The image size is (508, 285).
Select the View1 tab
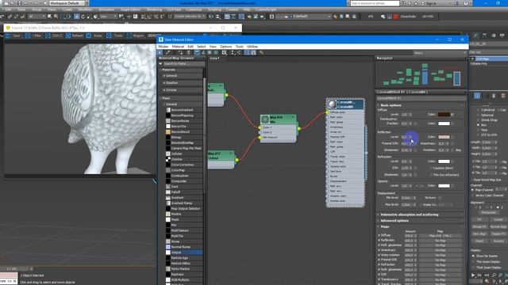pyautogui.click(x=214, y=59)
